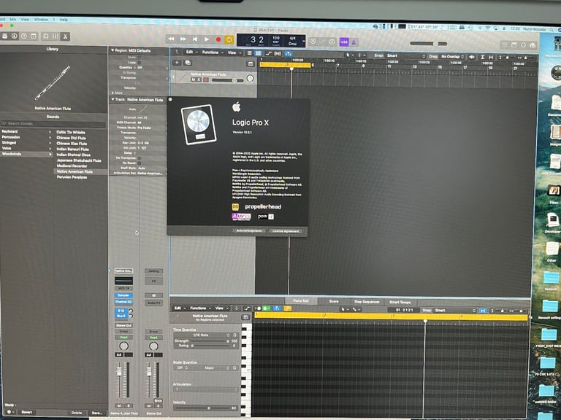The height and width of the screenshot is (420, 561).
Task: Start playback with Play button
Action: click(x=207, y=39)
